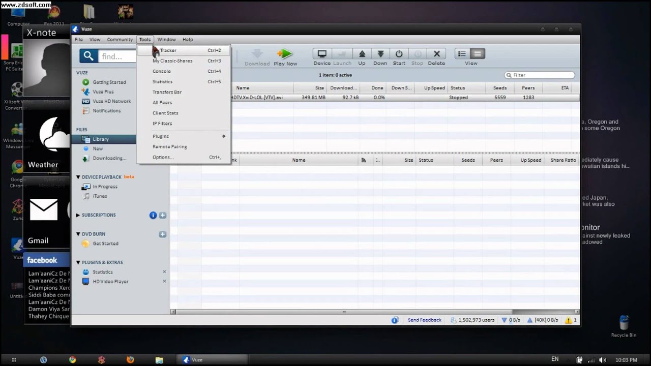Open the View menu

[x=95, y=40]
